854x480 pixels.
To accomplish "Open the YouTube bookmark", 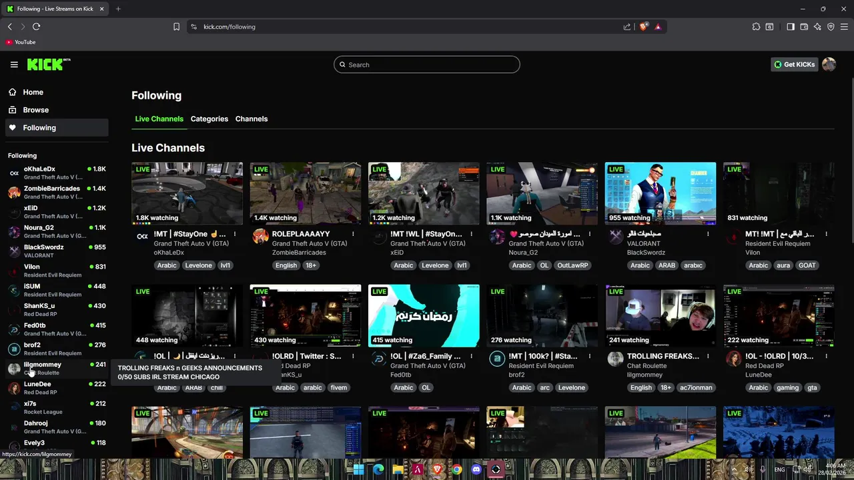I will tap(20, 42).
